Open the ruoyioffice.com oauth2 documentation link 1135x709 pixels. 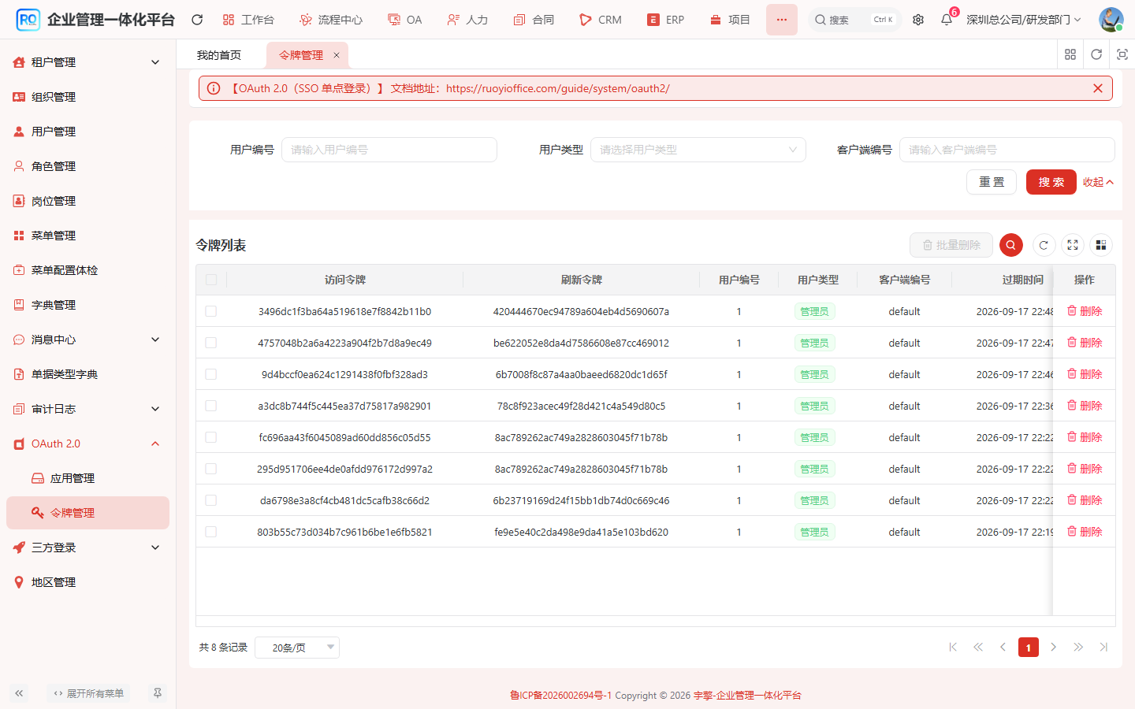[x=558, y=88]
